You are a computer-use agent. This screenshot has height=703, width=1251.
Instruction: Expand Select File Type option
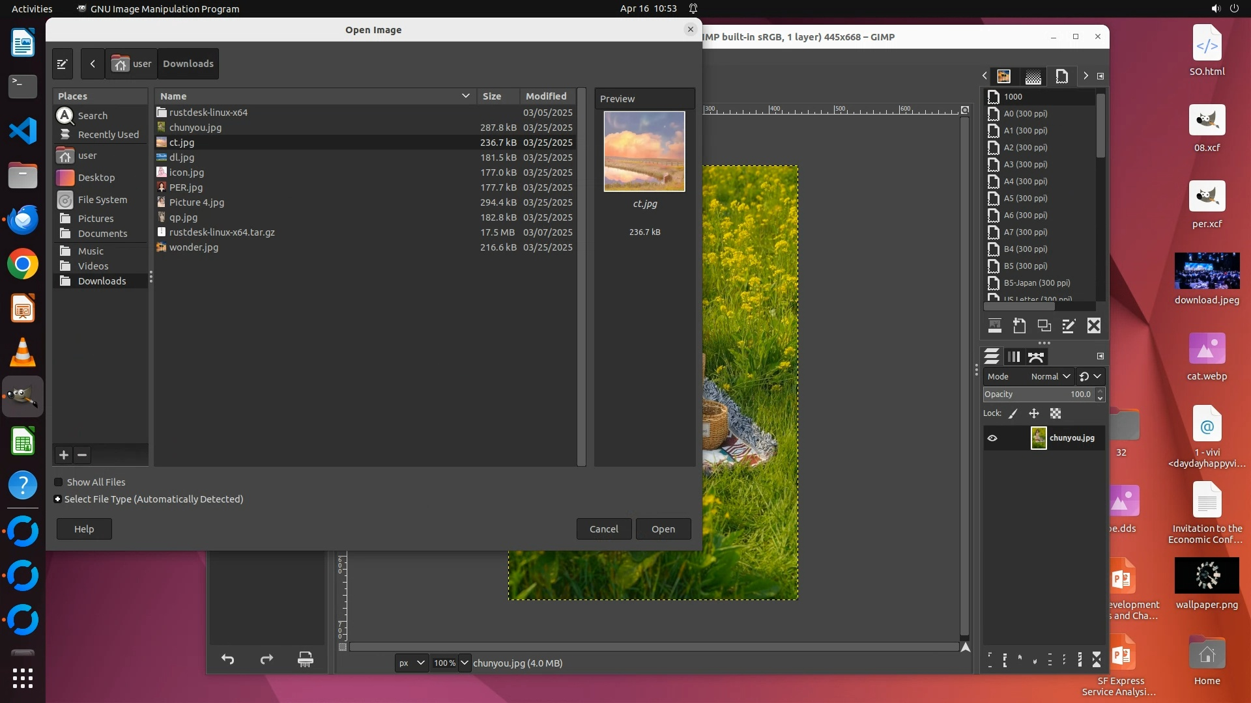click(58, 499)
